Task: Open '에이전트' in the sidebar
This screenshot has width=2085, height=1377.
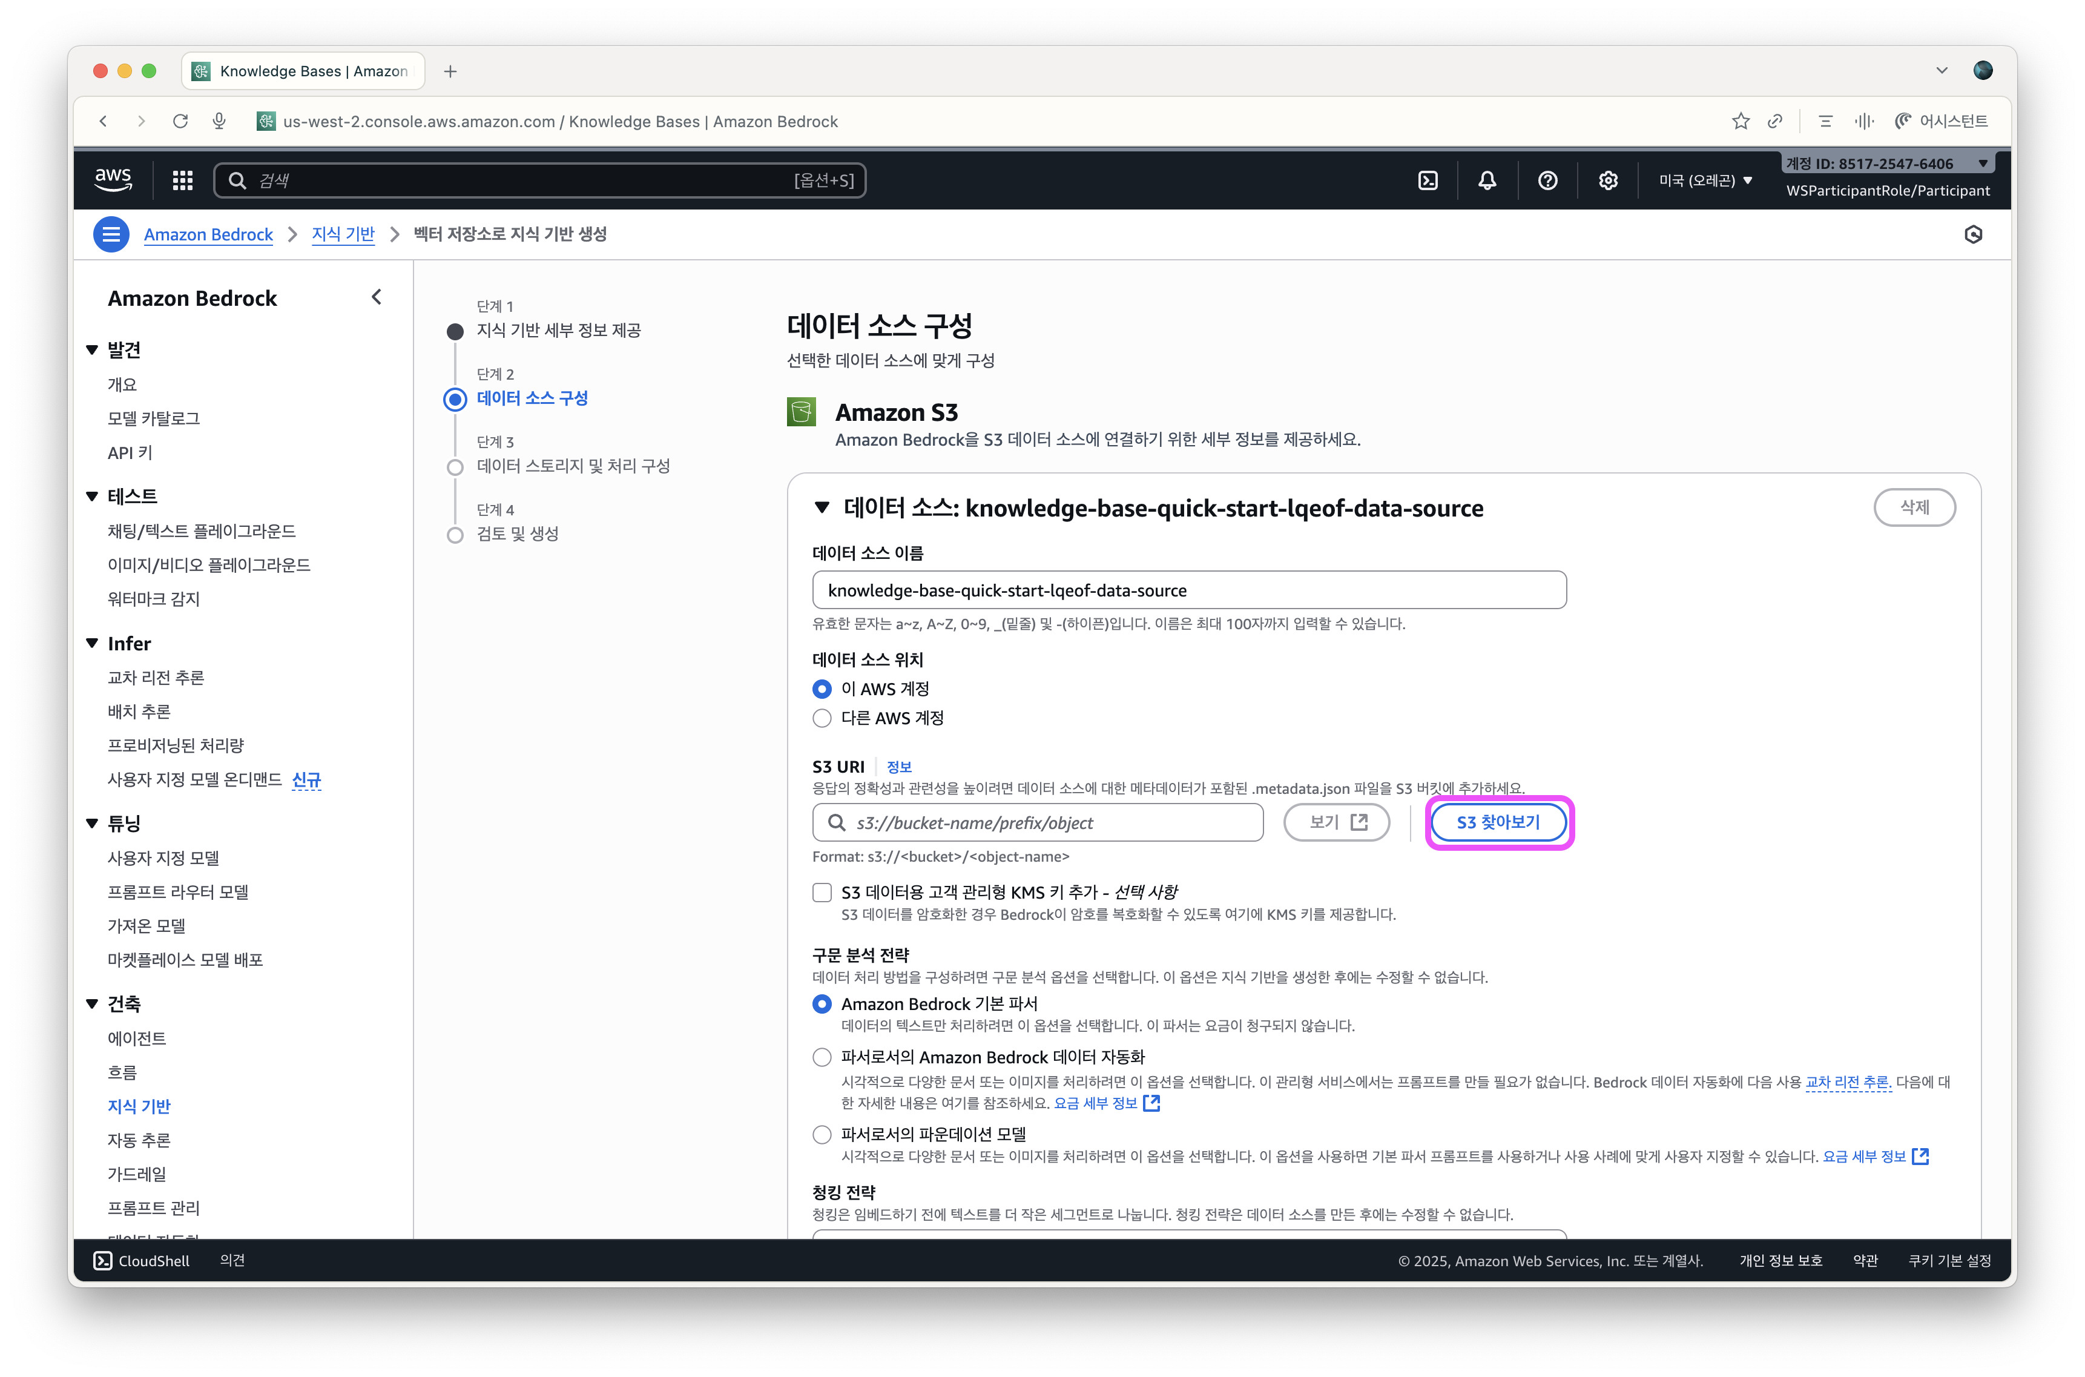Action: [137, 1038]
